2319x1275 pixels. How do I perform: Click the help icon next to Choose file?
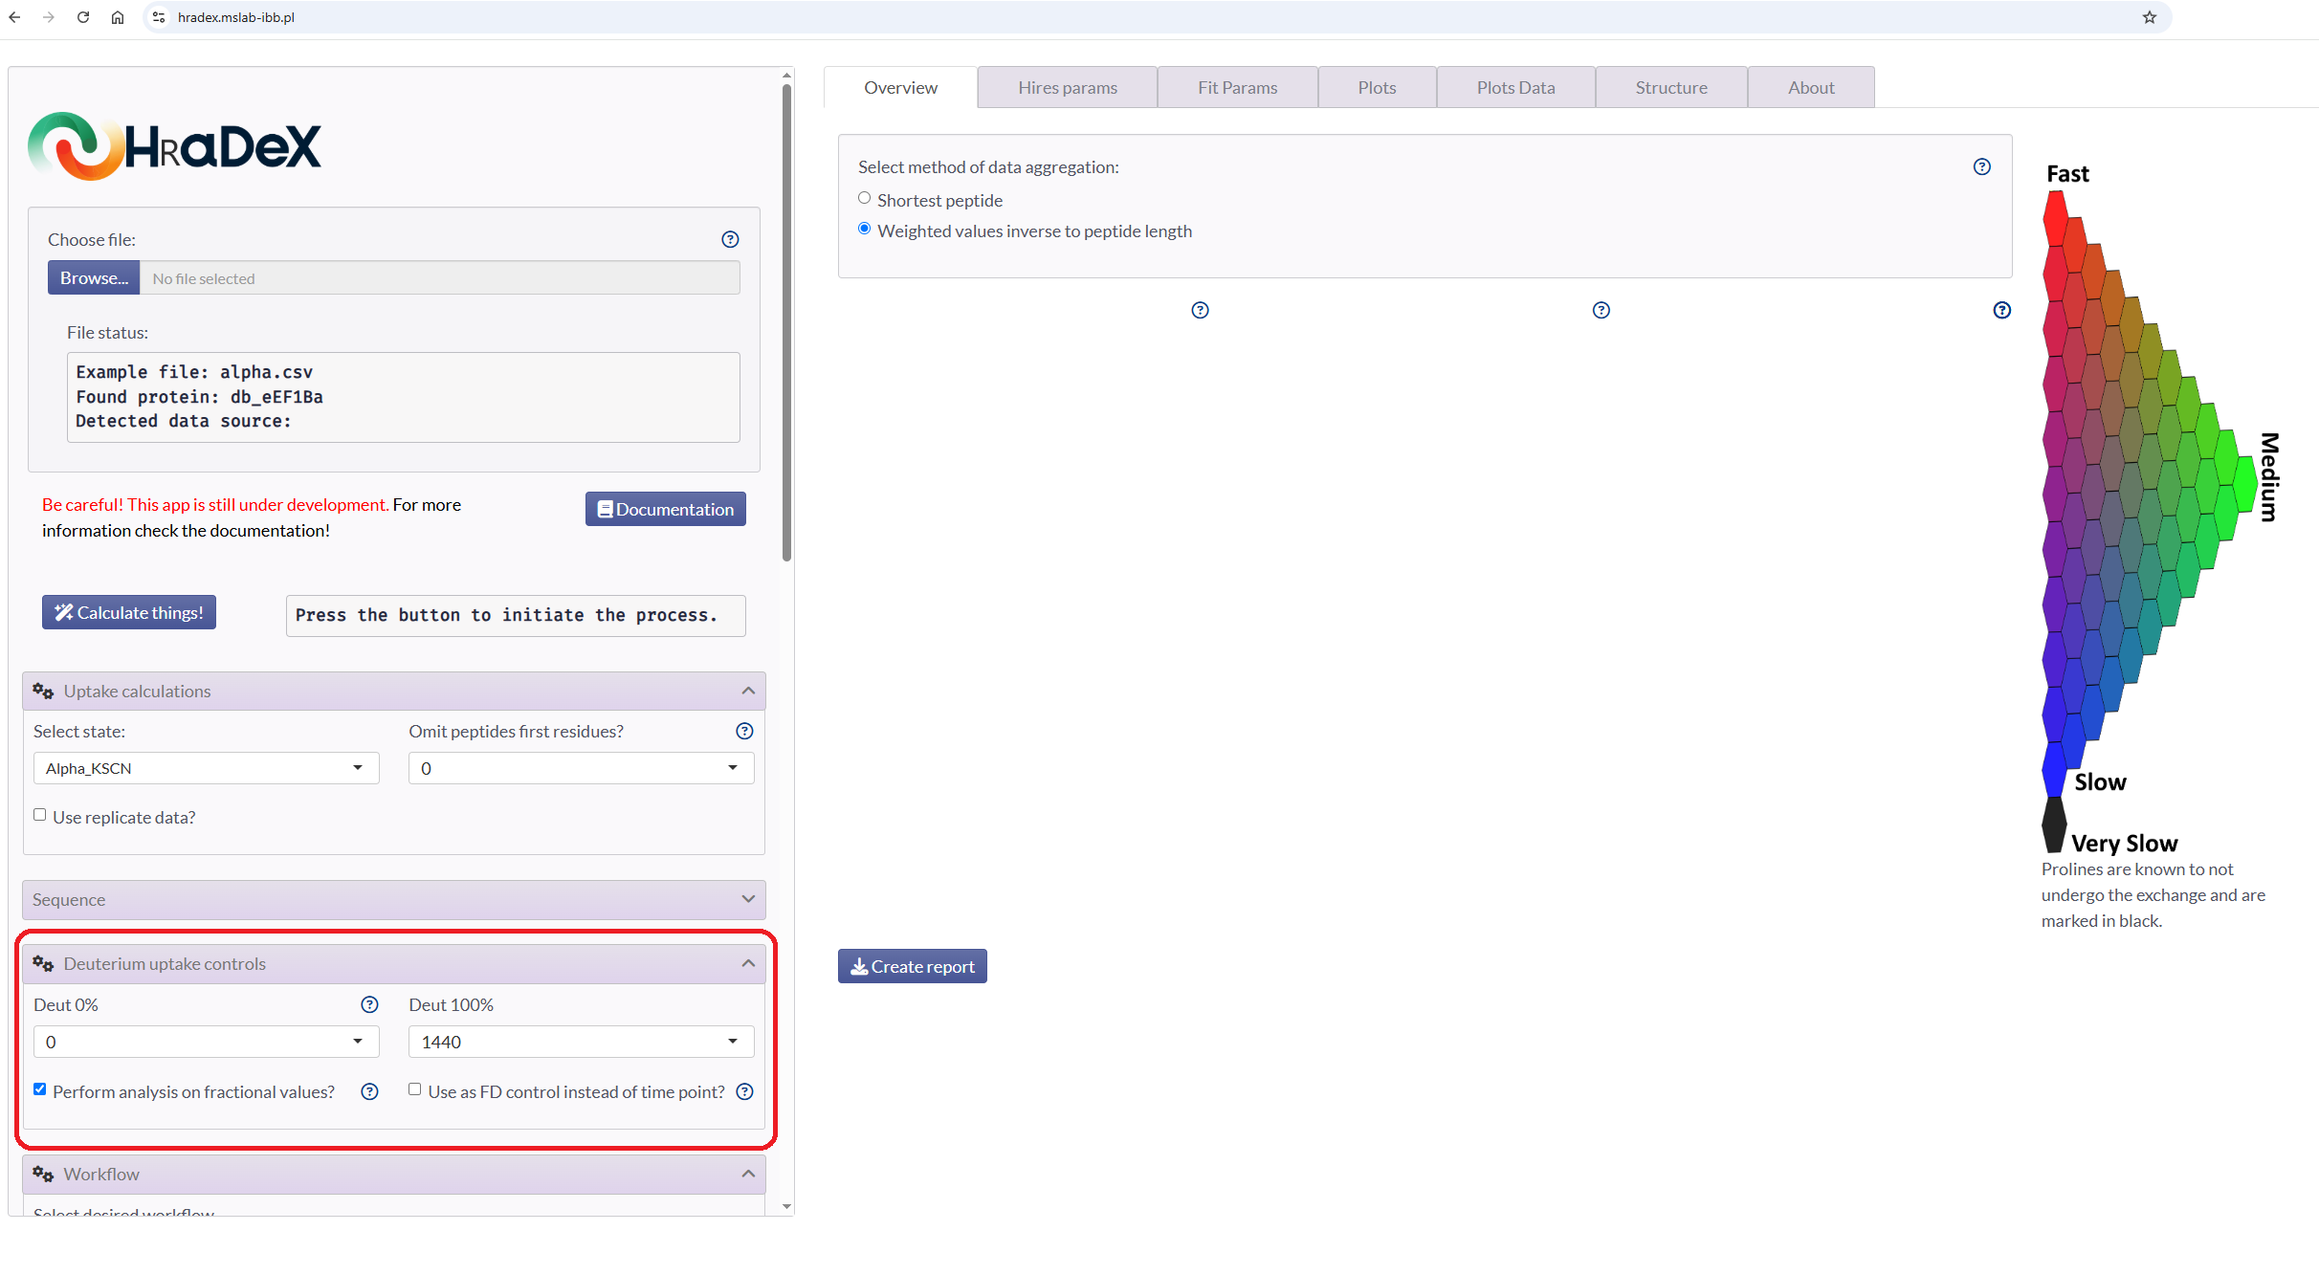pos(730,239)
